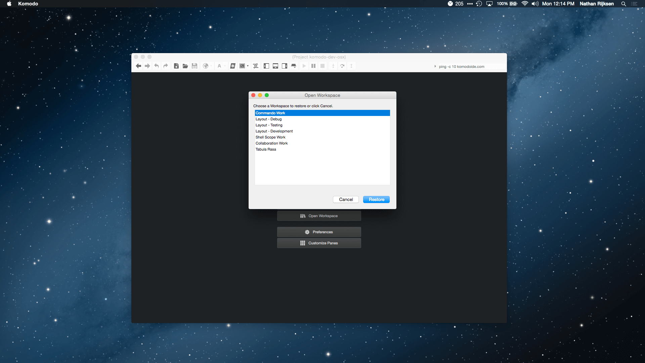Image resolution: width=645 pixels, height=363 pixels.
Task: Toggle the right pane visibility icon
Action: pyautogui.click(x=285, y=66)
